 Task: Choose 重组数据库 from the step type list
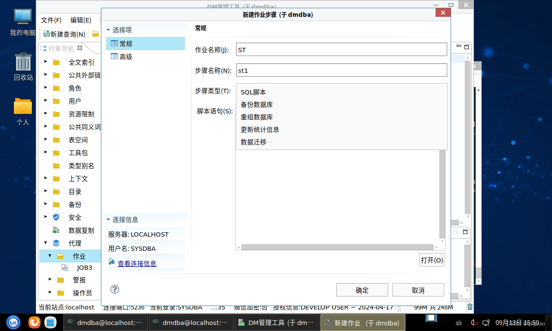[341, 117]
